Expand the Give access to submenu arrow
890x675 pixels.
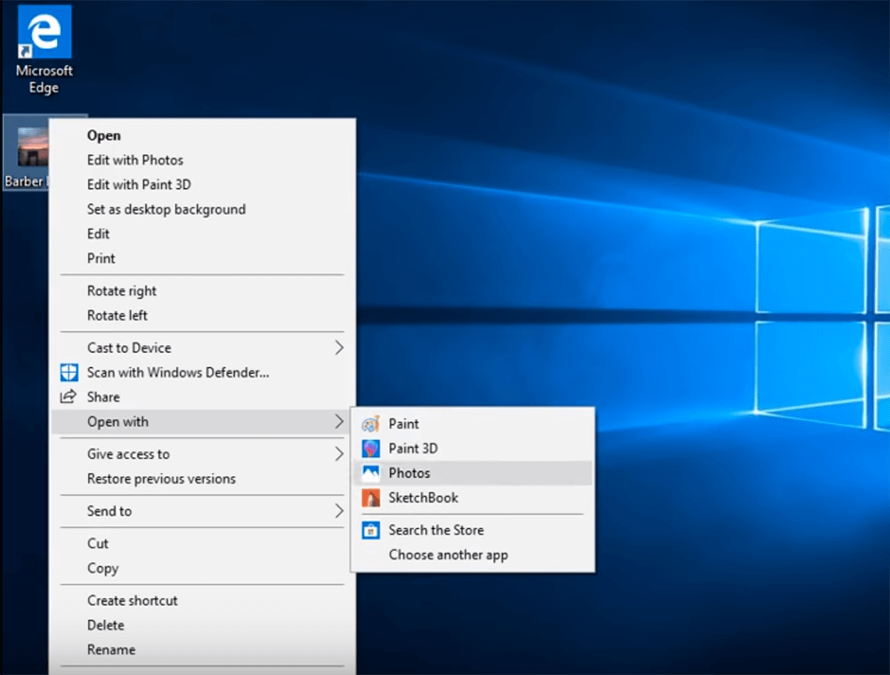click(338, 454)
